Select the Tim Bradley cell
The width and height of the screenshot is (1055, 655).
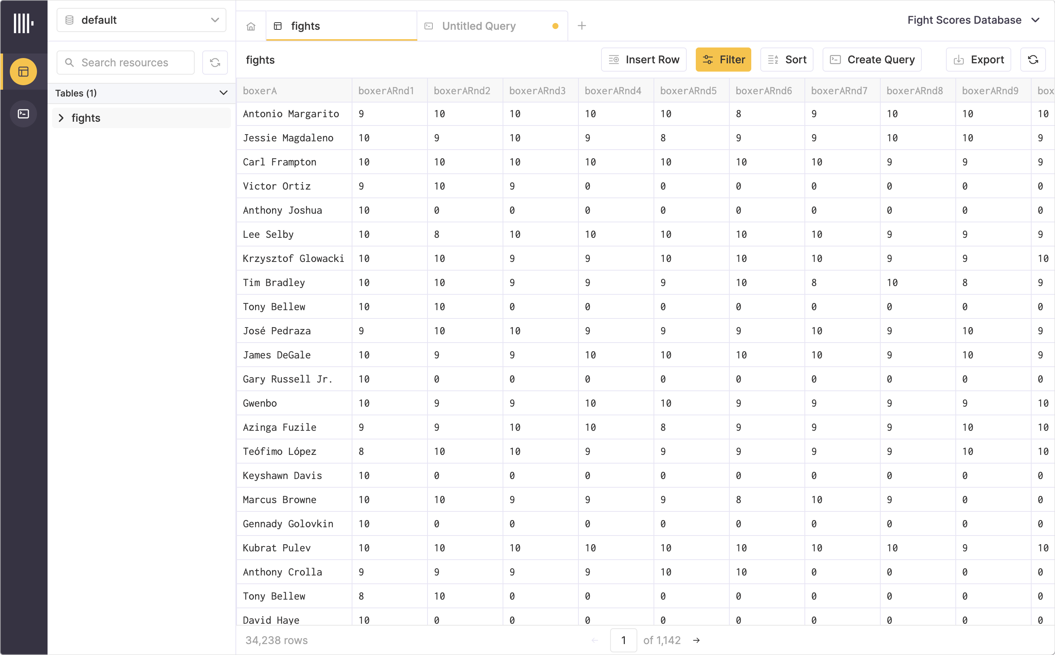[294, 282]
